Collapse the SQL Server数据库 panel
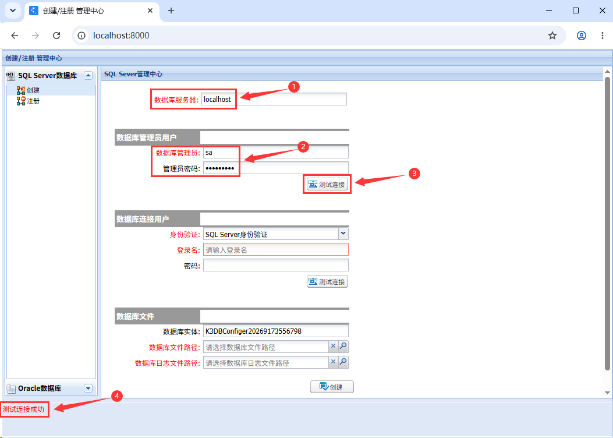Screen dimensions: 613x438 (x=88, y=76)
